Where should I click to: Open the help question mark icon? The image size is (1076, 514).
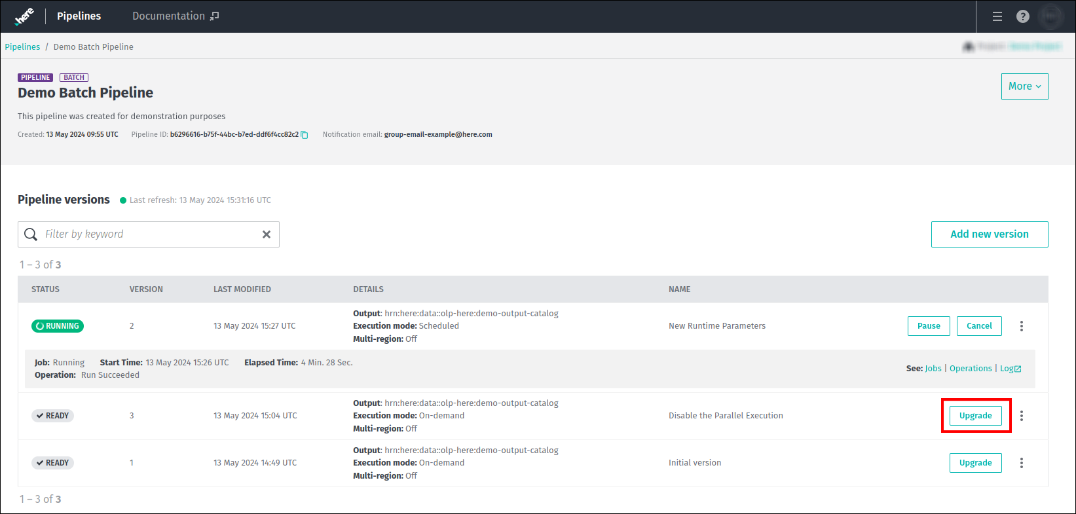coord(1023,16)
